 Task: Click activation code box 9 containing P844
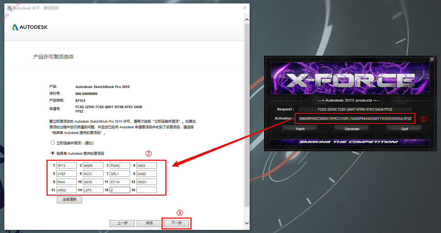[x=66, y=182]
